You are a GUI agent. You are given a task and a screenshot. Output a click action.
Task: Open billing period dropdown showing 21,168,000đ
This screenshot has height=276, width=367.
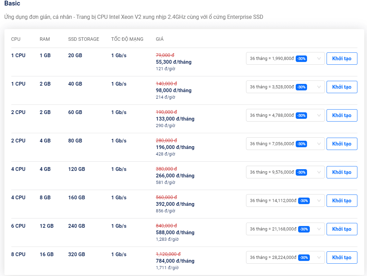tap(285, 229)
